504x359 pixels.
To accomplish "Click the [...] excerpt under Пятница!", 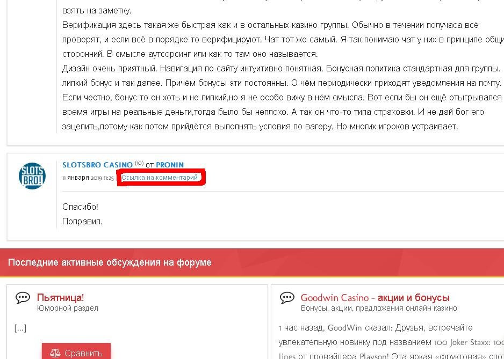I will (20, 328).
